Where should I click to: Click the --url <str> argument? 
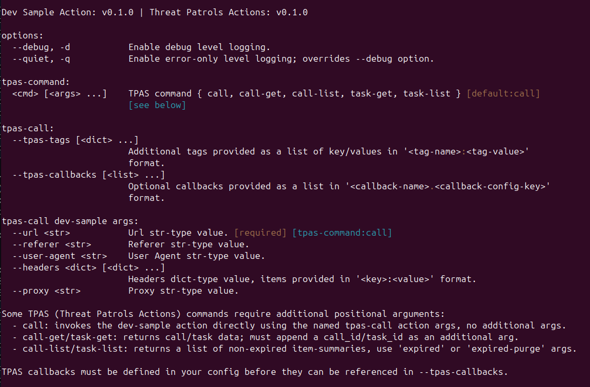[41, 233]
